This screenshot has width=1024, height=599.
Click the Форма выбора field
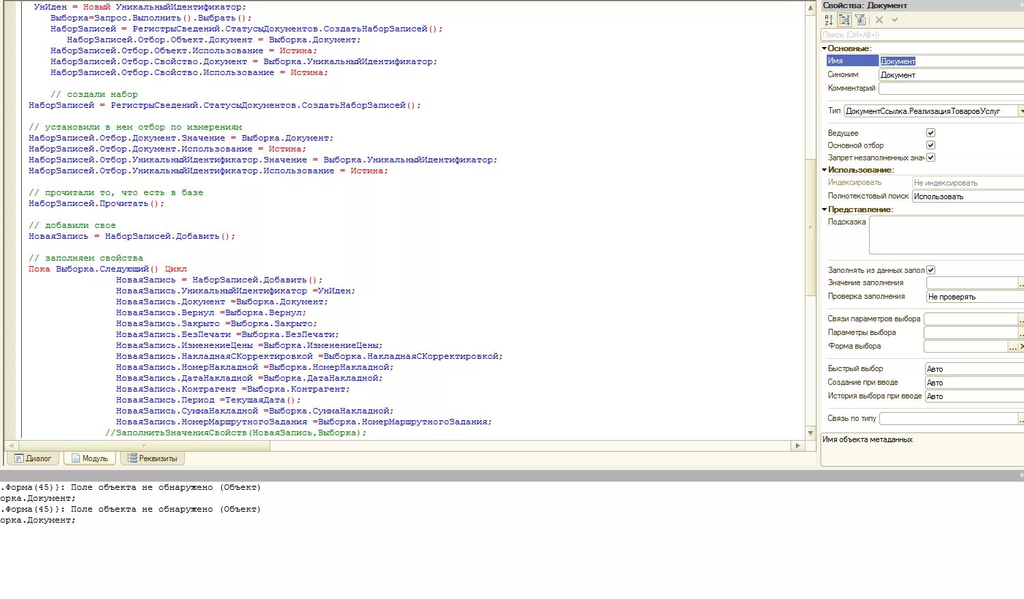point(966,347)
